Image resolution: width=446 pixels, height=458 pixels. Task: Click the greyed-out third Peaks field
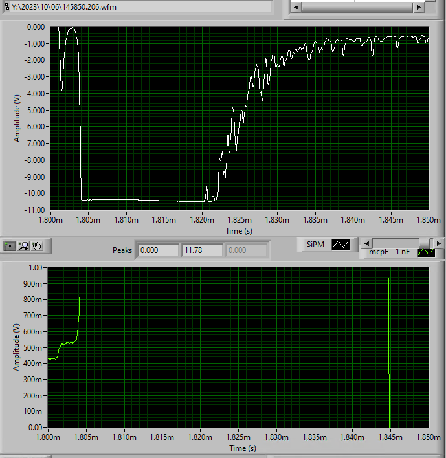tap(246, 250)
